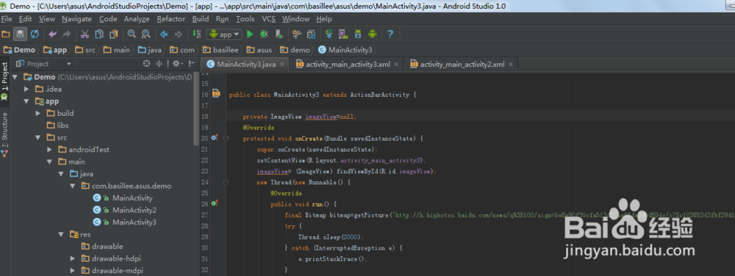Open the SDK Manager icon

point(358,34)
